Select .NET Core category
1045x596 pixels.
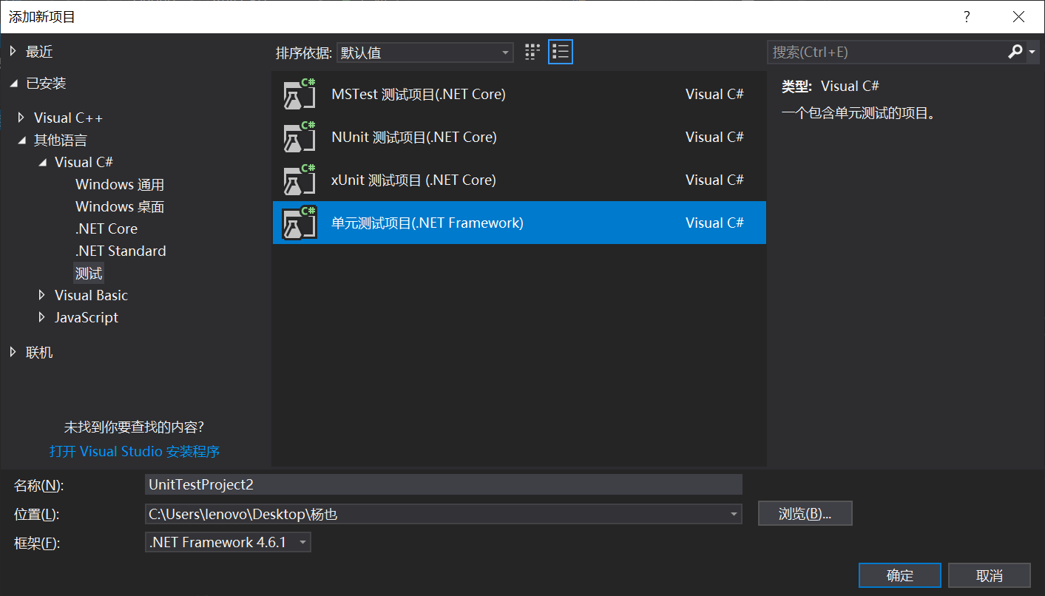(106, 229)
